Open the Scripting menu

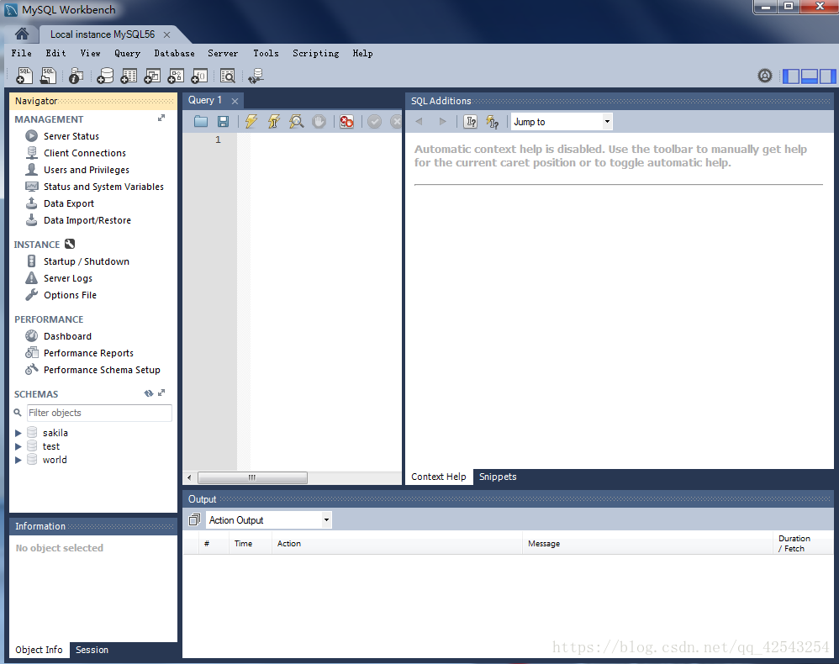click(316, 53)
